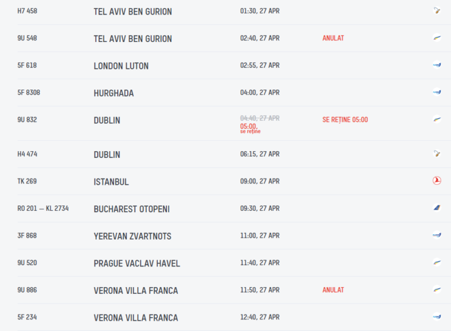This screenshot has height=331, width=451.
Task: Click the airline logo on the 9U 886 Verona row
Action: click(x=437, y=290)
